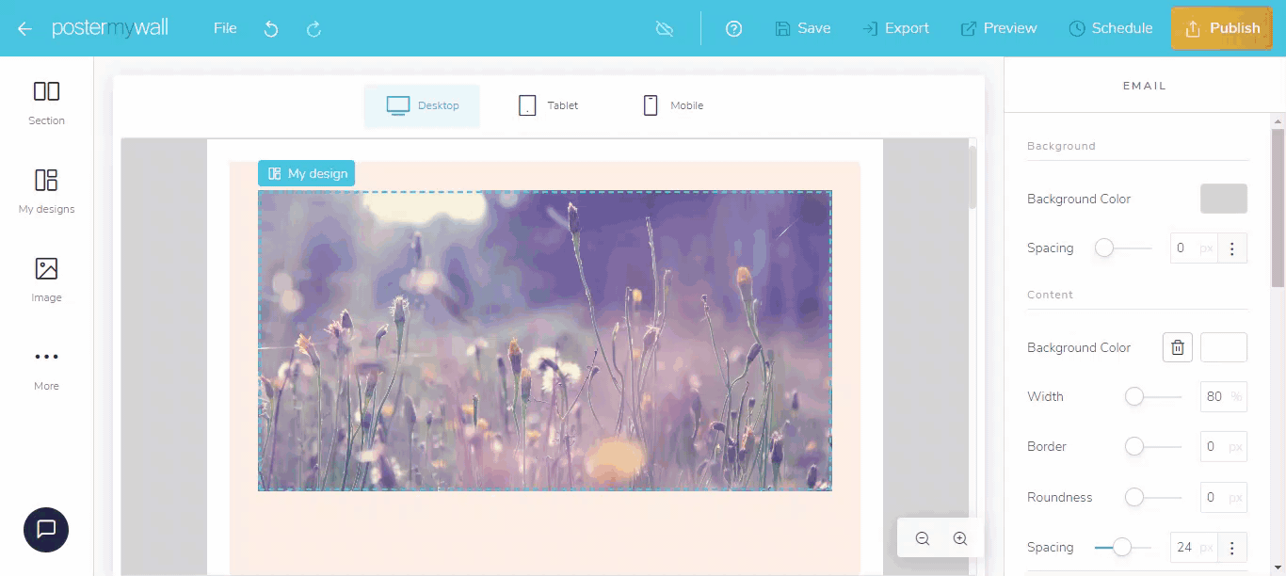Switch to Tablet view
Screen dimensions: 1286x576
tap(548, 105)
